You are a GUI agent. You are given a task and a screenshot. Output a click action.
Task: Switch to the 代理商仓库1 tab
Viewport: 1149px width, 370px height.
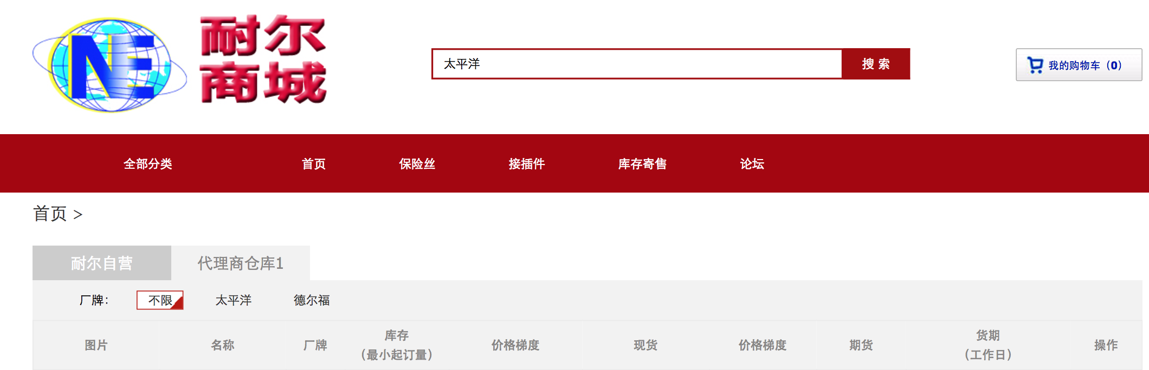tap(241, 263)
